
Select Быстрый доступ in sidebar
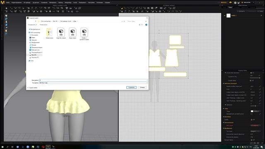tap(35, 29)
